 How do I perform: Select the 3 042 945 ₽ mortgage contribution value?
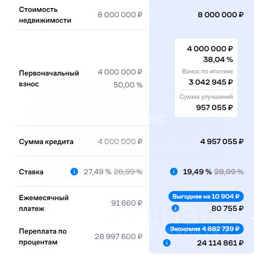coord(210,82)
